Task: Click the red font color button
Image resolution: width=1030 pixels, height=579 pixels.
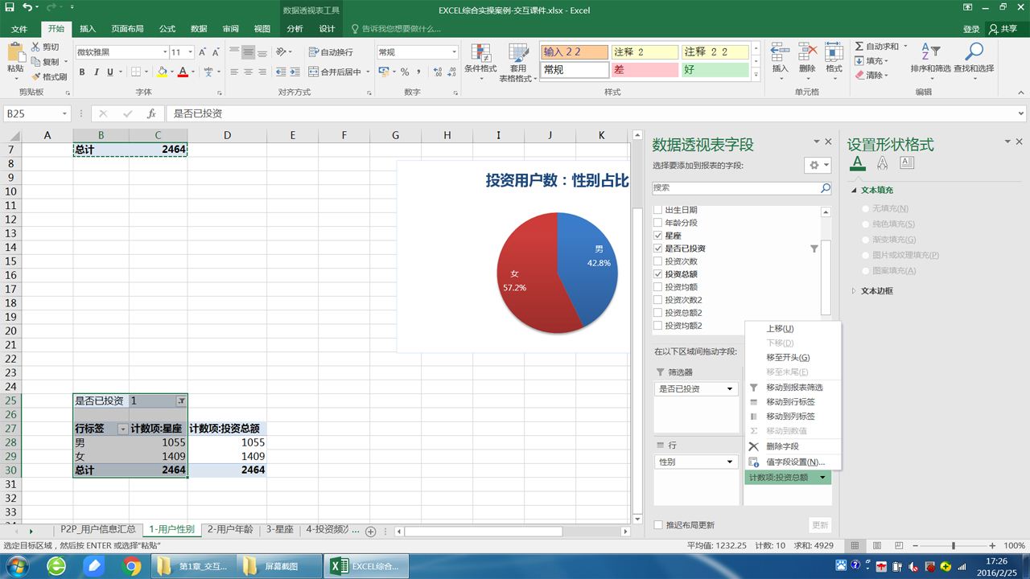Action: [x=183, y=72]
